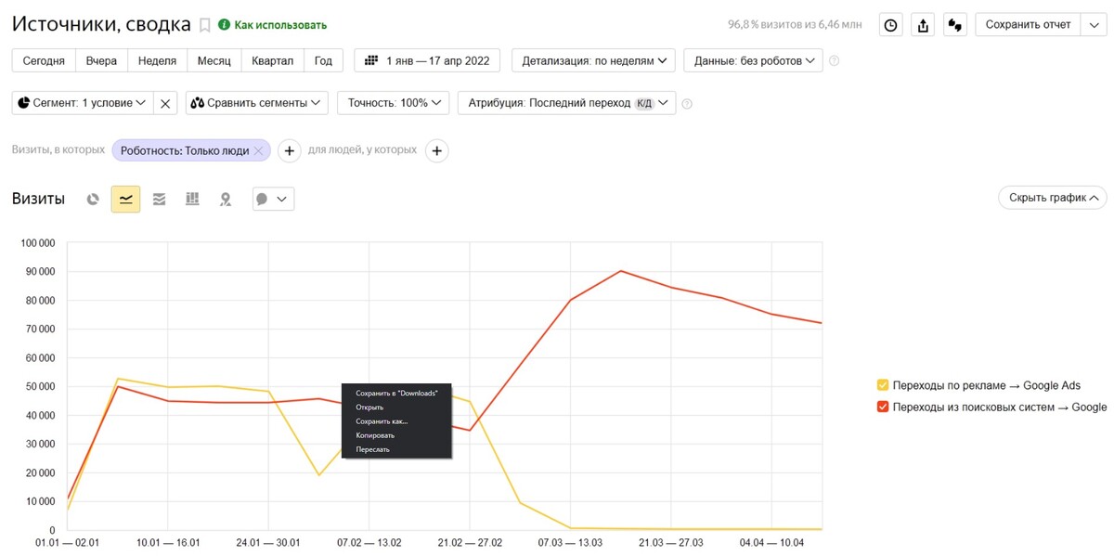Switch to column bar chart view

[x=192, y=199]
